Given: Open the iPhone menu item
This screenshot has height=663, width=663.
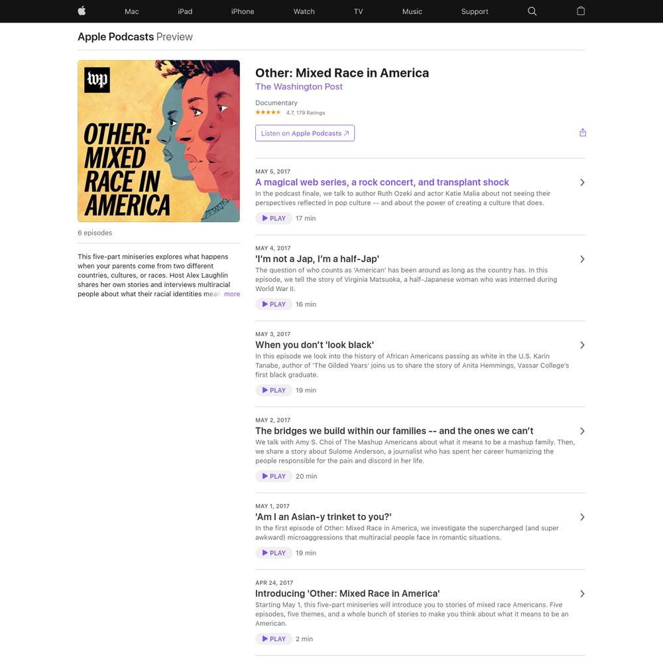Looking at the screenshot, I should (243, 11).
